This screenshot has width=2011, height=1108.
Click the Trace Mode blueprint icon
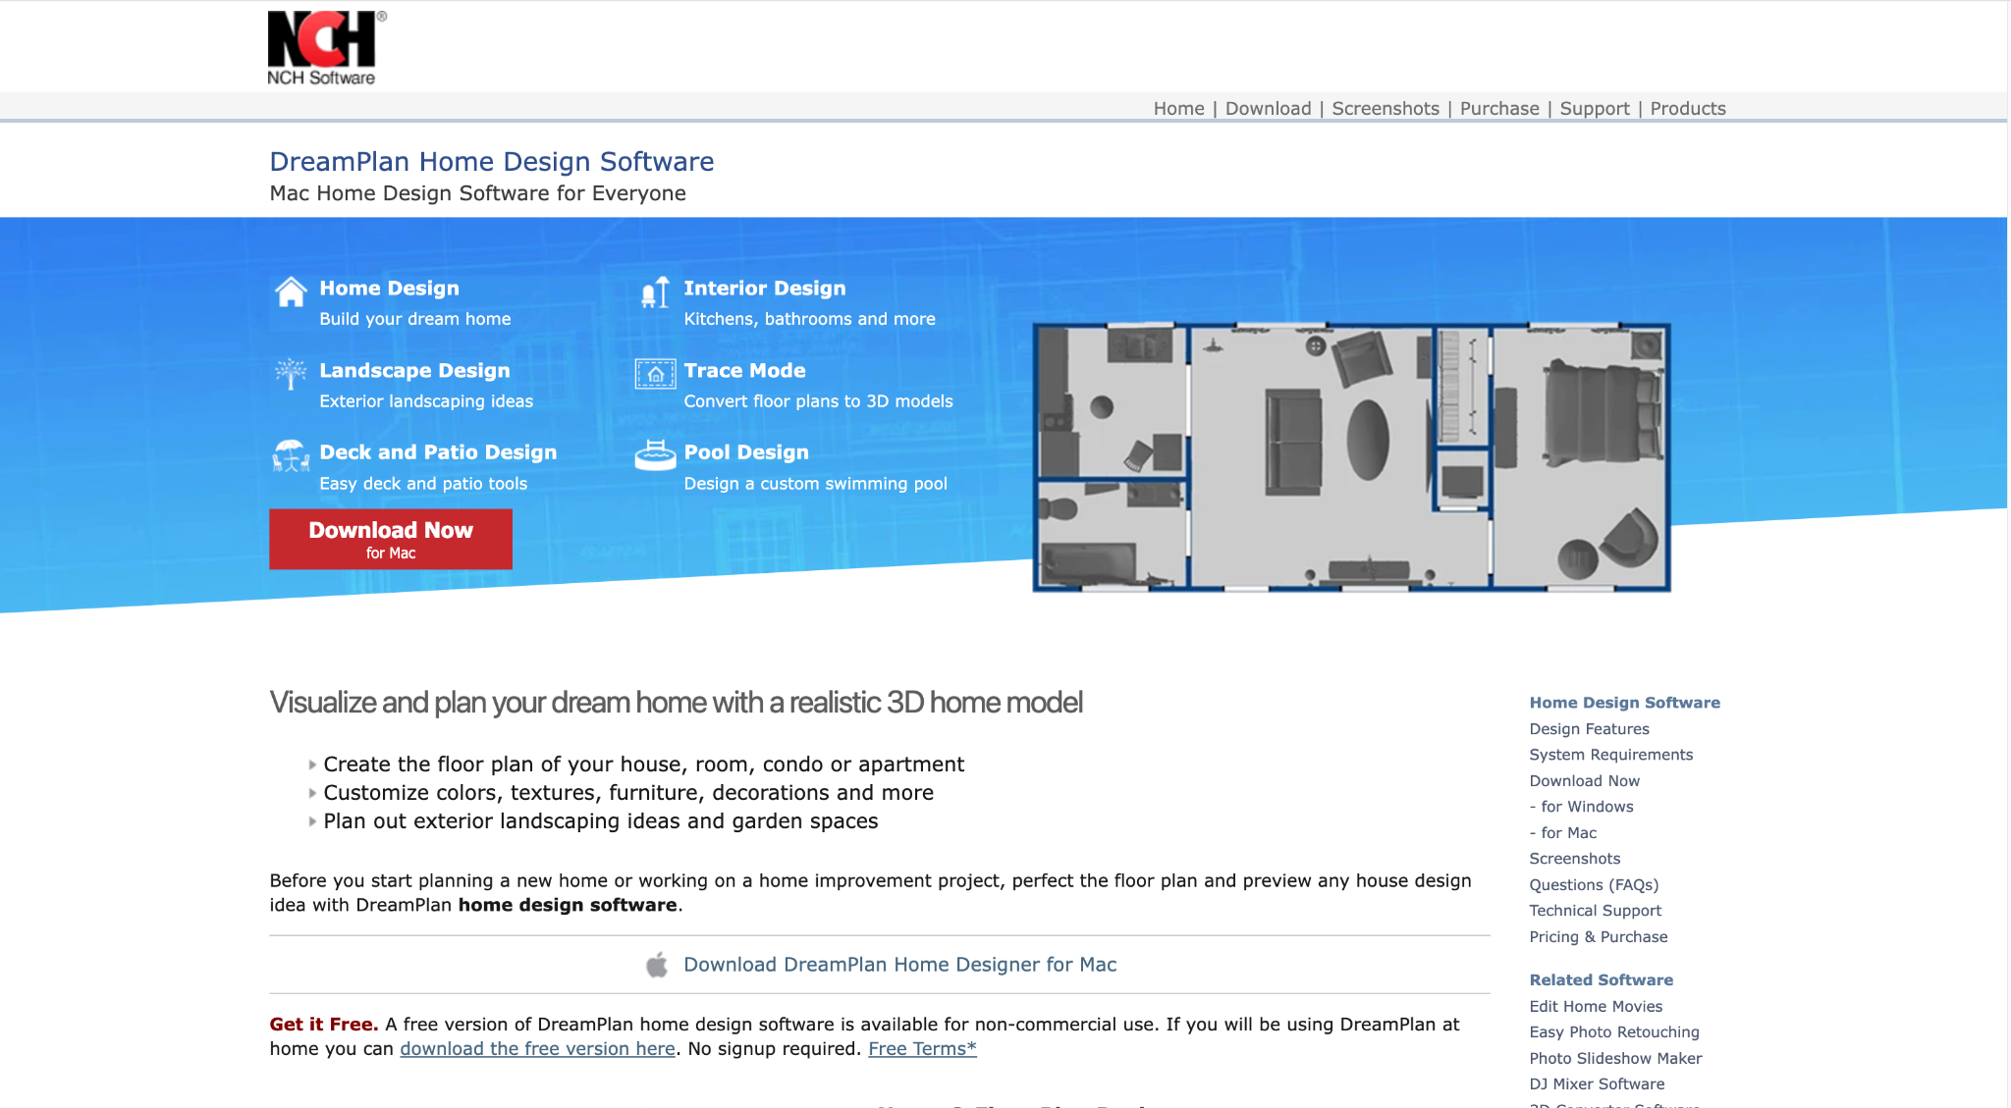click(655, 374)
